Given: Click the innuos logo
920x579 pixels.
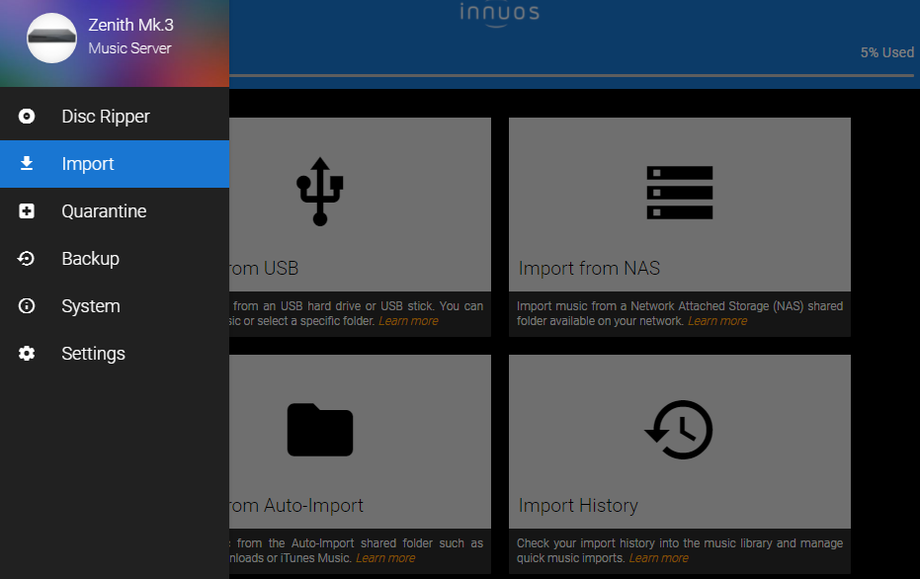Looking at the screenshot, I should (x=499, y=14).
